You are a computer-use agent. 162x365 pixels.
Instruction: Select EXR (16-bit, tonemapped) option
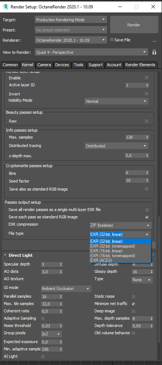pos(120,256)
